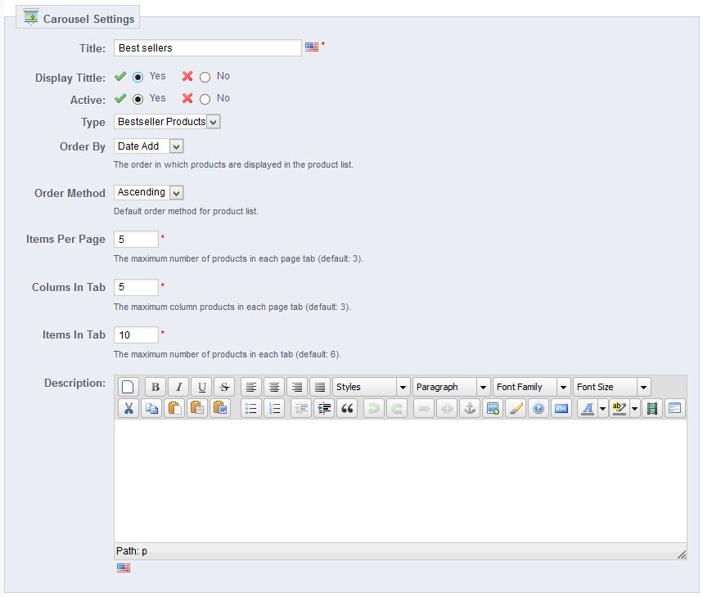Viewport: 703px width, 597px height.
Task: Toggle italic formatting
Action: click(178, 387)
